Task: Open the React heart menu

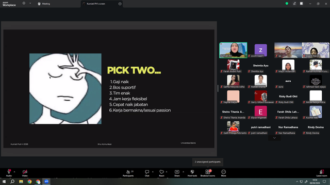Action: tap(161, 173)
